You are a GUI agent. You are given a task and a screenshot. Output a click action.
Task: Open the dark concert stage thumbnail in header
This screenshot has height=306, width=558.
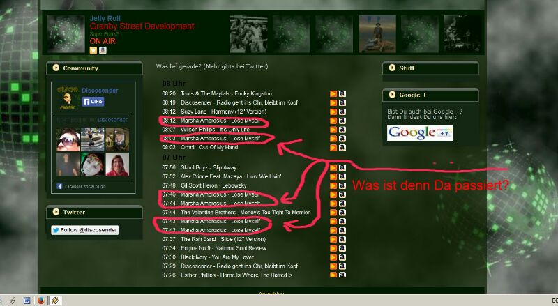tap(462, 33)
